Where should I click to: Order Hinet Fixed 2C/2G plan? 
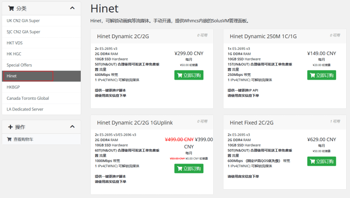(322, 161)
